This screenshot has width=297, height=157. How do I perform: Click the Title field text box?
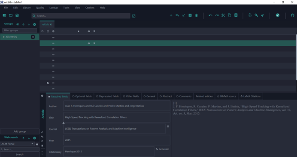point(117,117)
